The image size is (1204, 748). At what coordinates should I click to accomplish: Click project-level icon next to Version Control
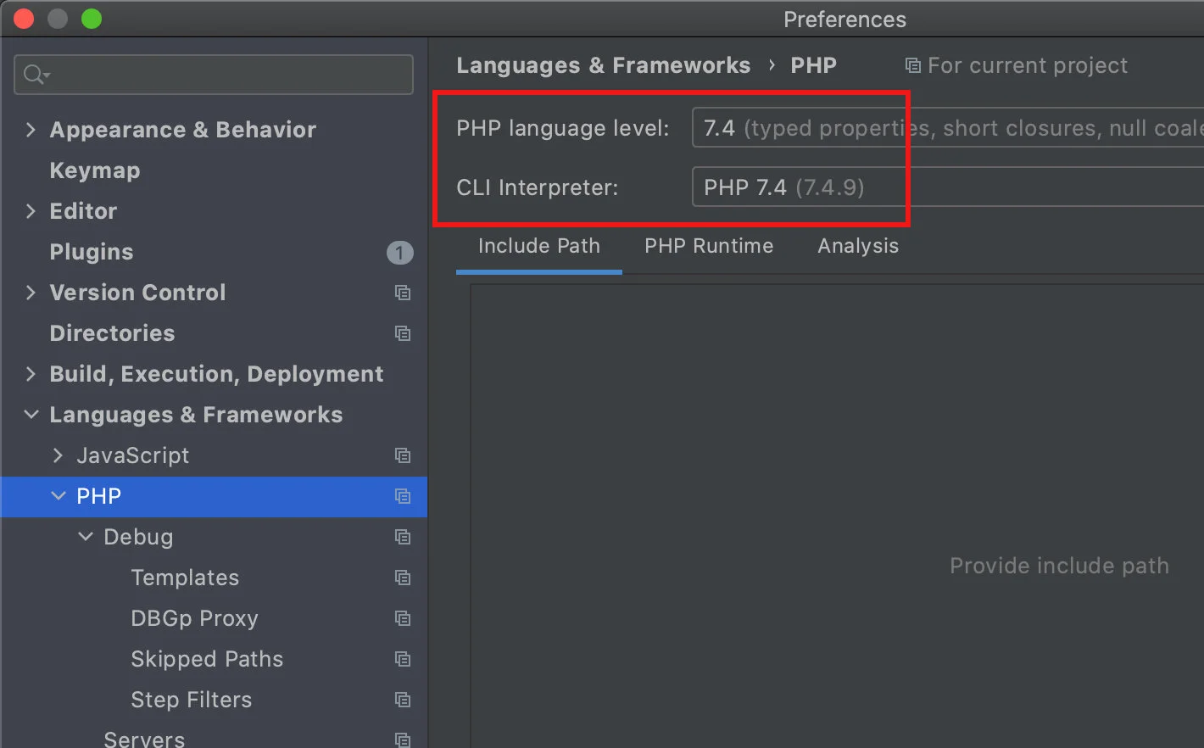(x=403, y=293)
